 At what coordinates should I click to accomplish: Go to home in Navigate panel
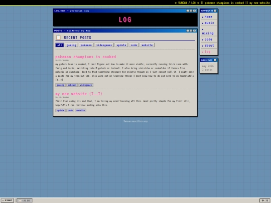click(209, 17)
